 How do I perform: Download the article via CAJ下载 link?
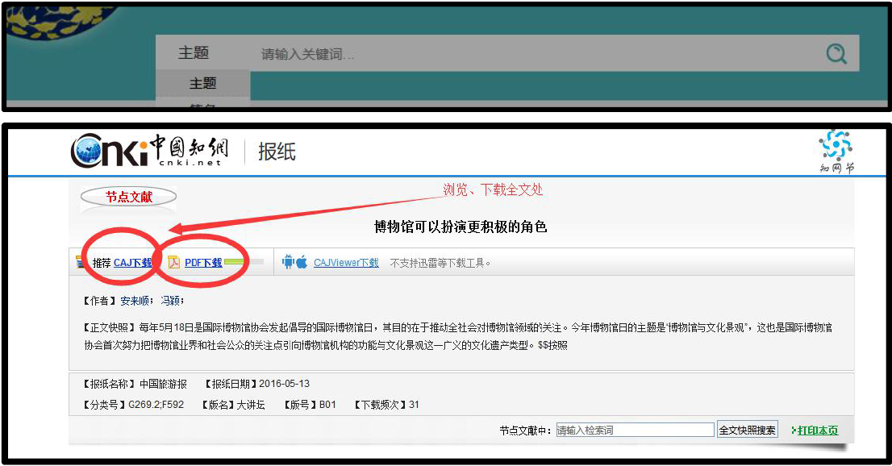coord(132,263)
